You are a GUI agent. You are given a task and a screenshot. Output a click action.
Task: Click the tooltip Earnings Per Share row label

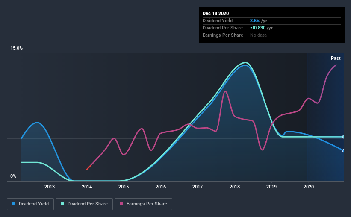(223, 35)
